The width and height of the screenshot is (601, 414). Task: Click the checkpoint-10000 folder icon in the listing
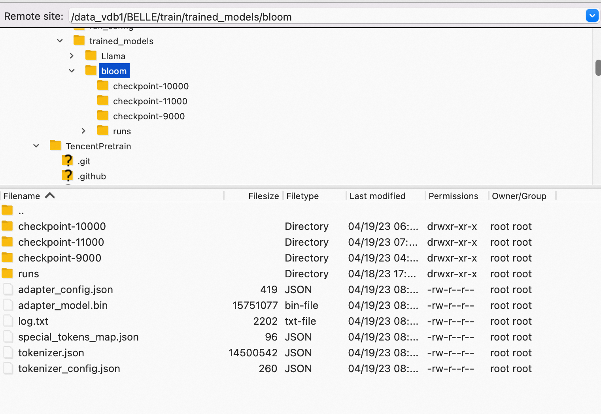click(x=7, y=226)
